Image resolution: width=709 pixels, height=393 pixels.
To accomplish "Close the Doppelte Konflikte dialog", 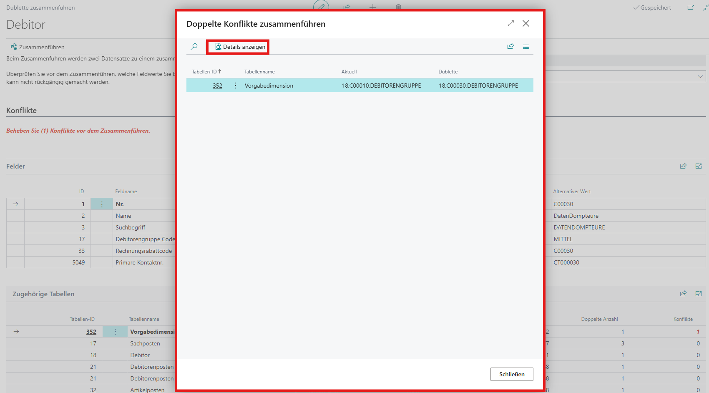I will pos(526,24).
